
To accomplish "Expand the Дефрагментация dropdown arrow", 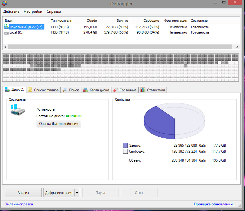I will (x=77, y=193).
